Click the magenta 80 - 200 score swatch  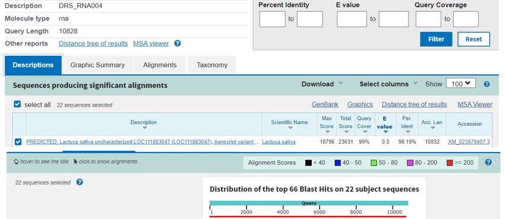click(x=410, y=163)
